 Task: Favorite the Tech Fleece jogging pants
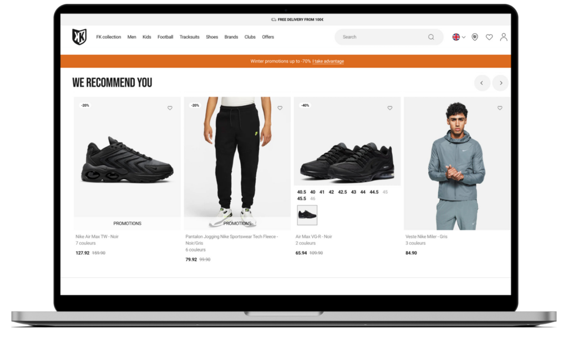280,108
